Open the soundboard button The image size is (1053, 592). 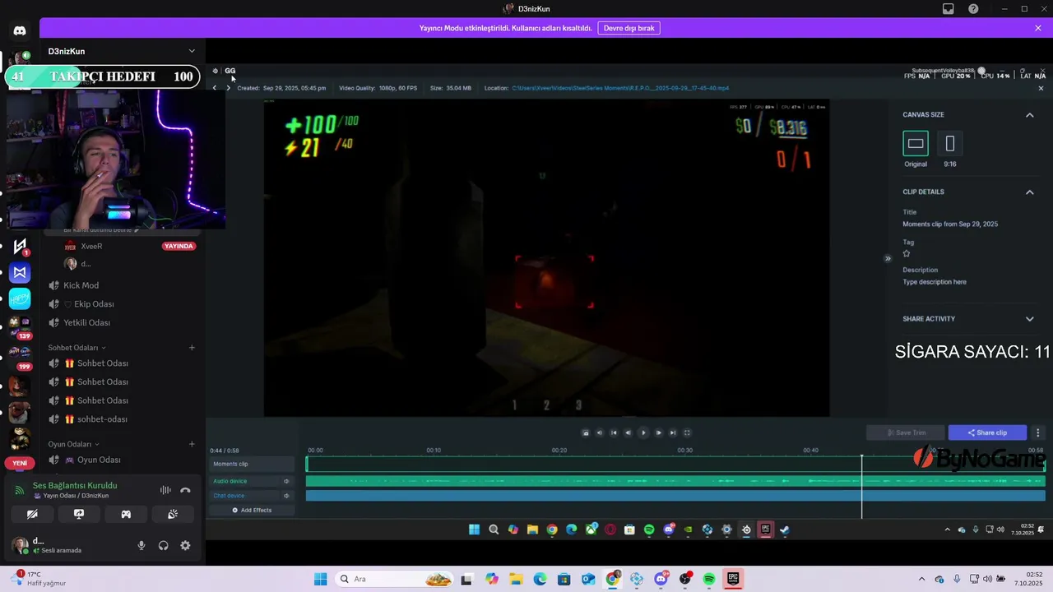pos(173,514)
